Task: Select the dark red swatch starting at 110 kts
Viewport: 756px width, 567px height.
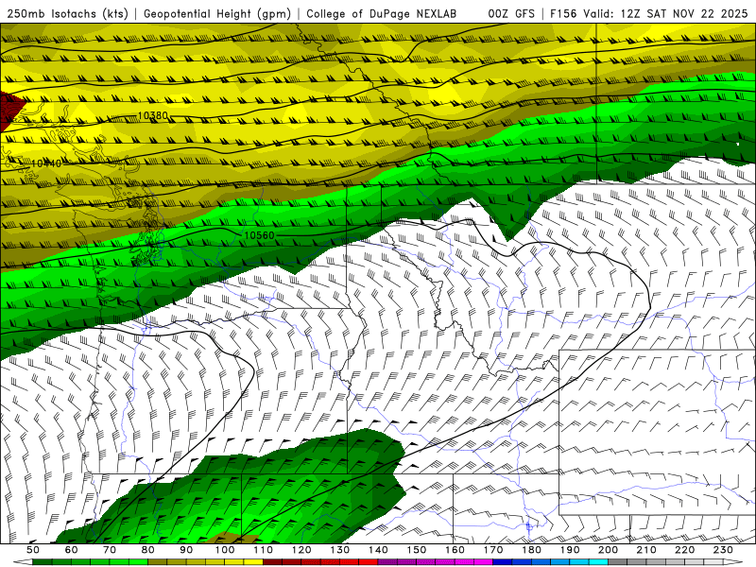Action: [x=273, y=562]
